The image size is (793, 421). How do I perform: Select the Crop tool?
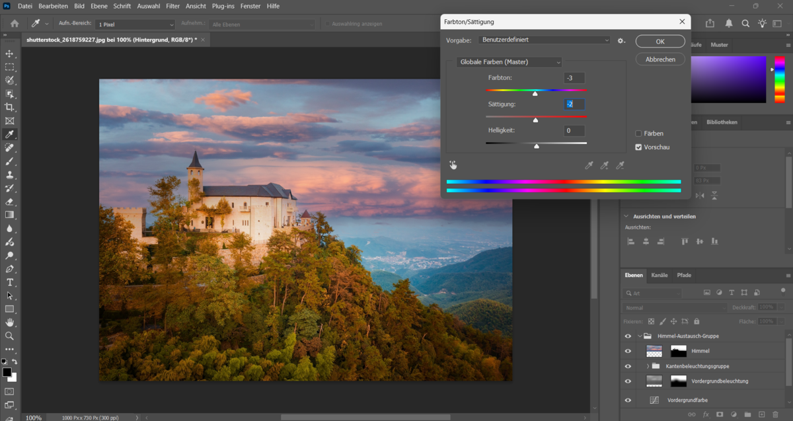pyautogui.click(x=10, y=107)
